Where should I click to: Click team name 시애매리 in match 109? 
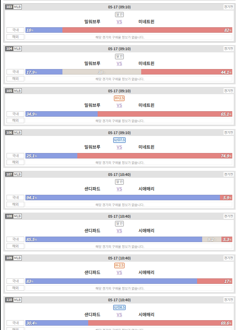[x=146, y=273]
